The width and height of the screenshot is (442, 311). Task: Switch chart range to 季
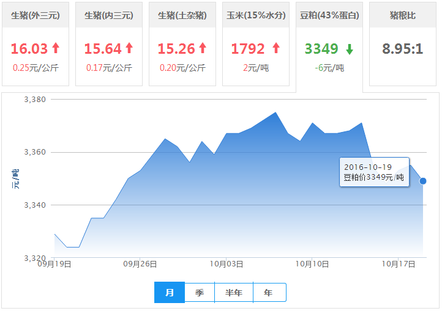point(200,293)
